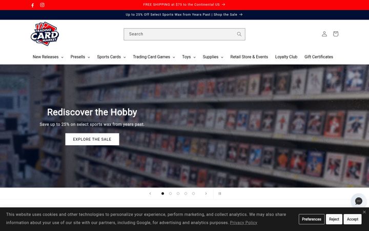Open the chat bubble widget
Image resolution: width=369 pixels, height=231 pixels.
(358, 201)
